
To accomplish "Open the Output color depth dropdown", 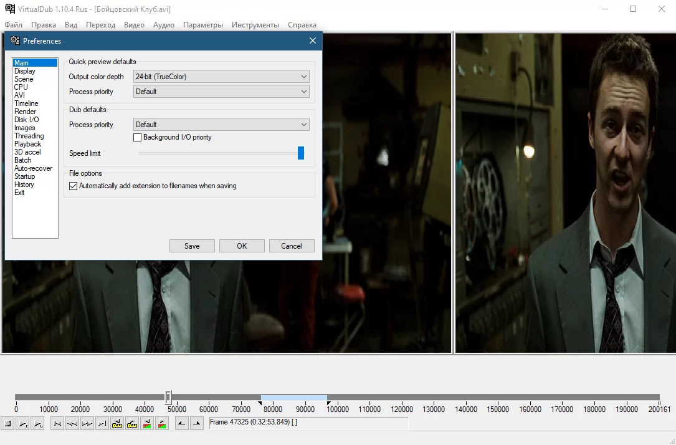I will (221, 76).
